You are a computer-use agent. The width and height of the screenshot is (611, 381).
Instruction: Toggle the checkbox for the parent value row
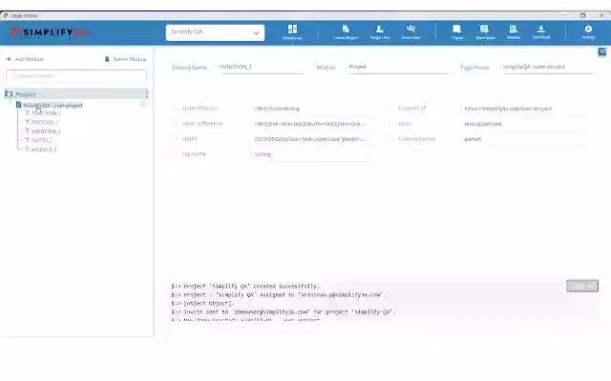coord(391,138)
